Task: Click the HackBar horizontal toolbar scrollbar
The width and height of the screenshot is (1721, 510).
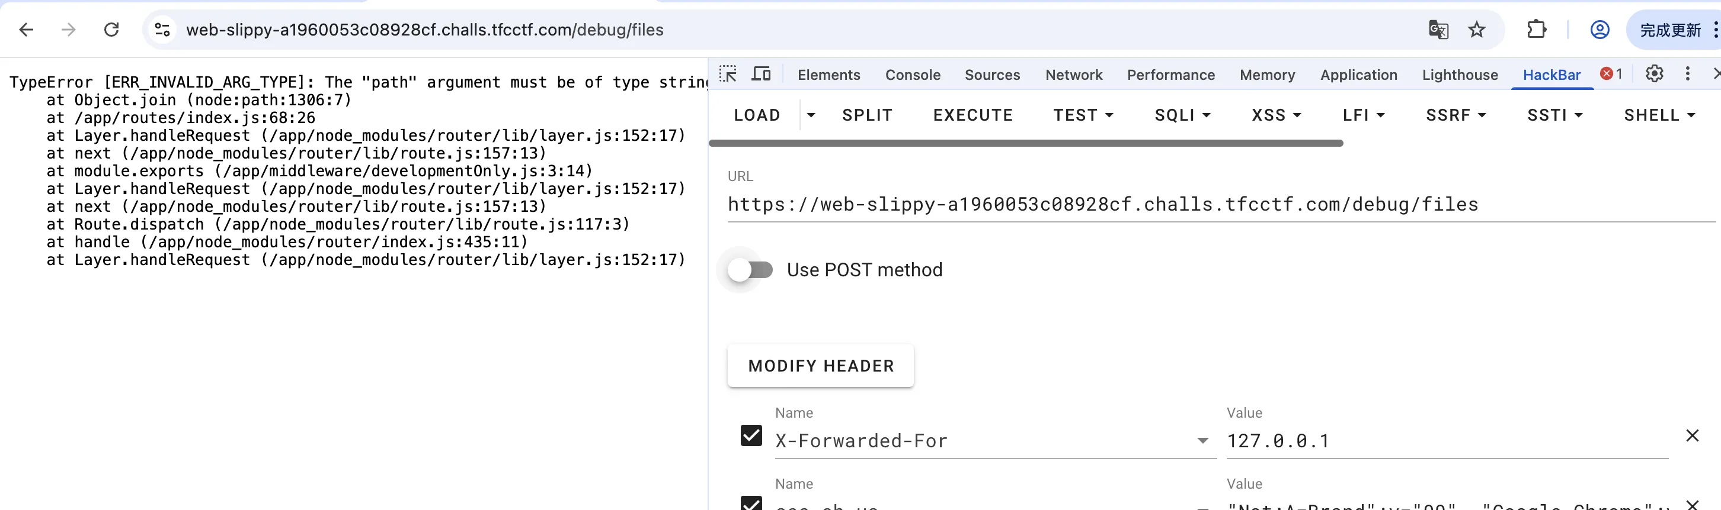Action: (x=1025, y=143)
